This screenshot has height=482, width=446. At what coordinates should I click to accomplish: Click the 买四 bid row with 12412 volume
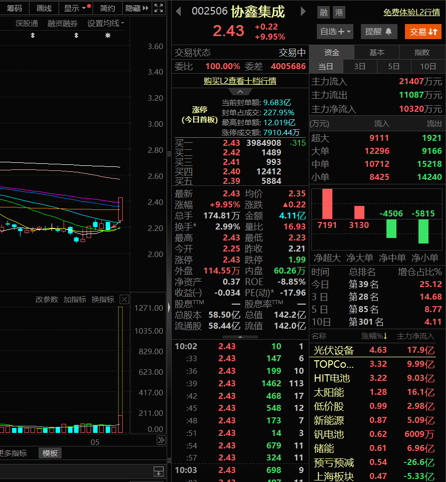(240, 171)
